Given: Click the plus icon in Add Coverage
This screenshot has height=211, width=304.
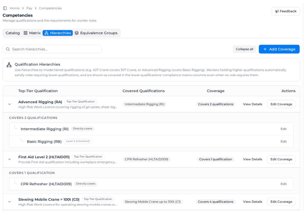Looking at the screenshot, I should (265, 49).
